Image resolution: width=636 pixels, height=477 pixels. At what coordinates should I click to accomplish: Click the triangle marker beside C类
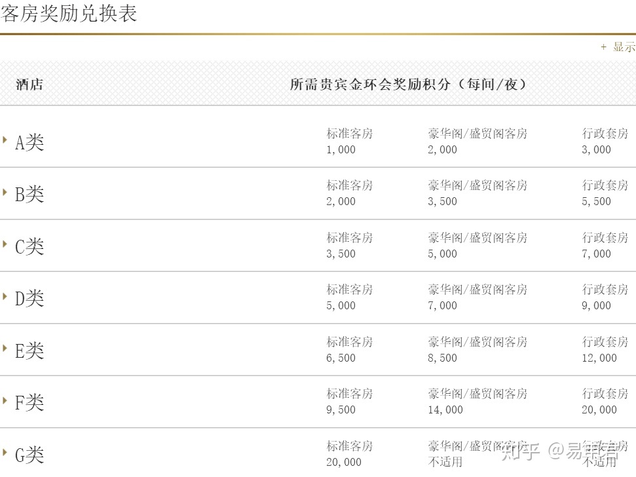(x=5, y=243)
